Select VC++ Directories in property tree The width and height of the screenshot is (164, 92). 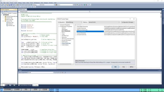click(x=66, y=31)
